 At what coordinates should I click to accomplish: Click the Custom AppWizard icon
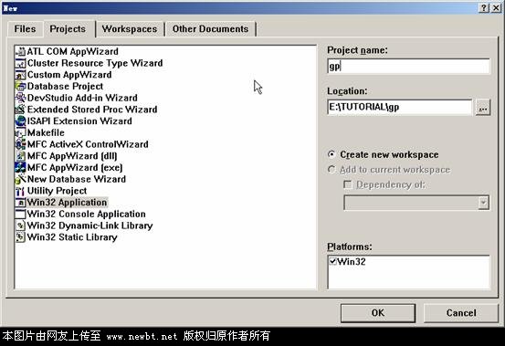(x=20, y=75)
